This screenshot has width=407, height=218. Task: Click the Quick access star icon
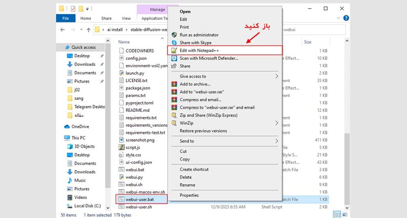[68, 47]
